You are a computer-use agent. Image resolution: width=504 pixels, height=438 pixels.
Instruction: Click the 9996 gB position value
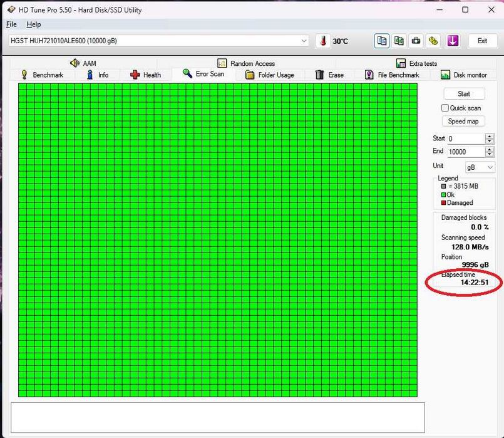(475, 264)
